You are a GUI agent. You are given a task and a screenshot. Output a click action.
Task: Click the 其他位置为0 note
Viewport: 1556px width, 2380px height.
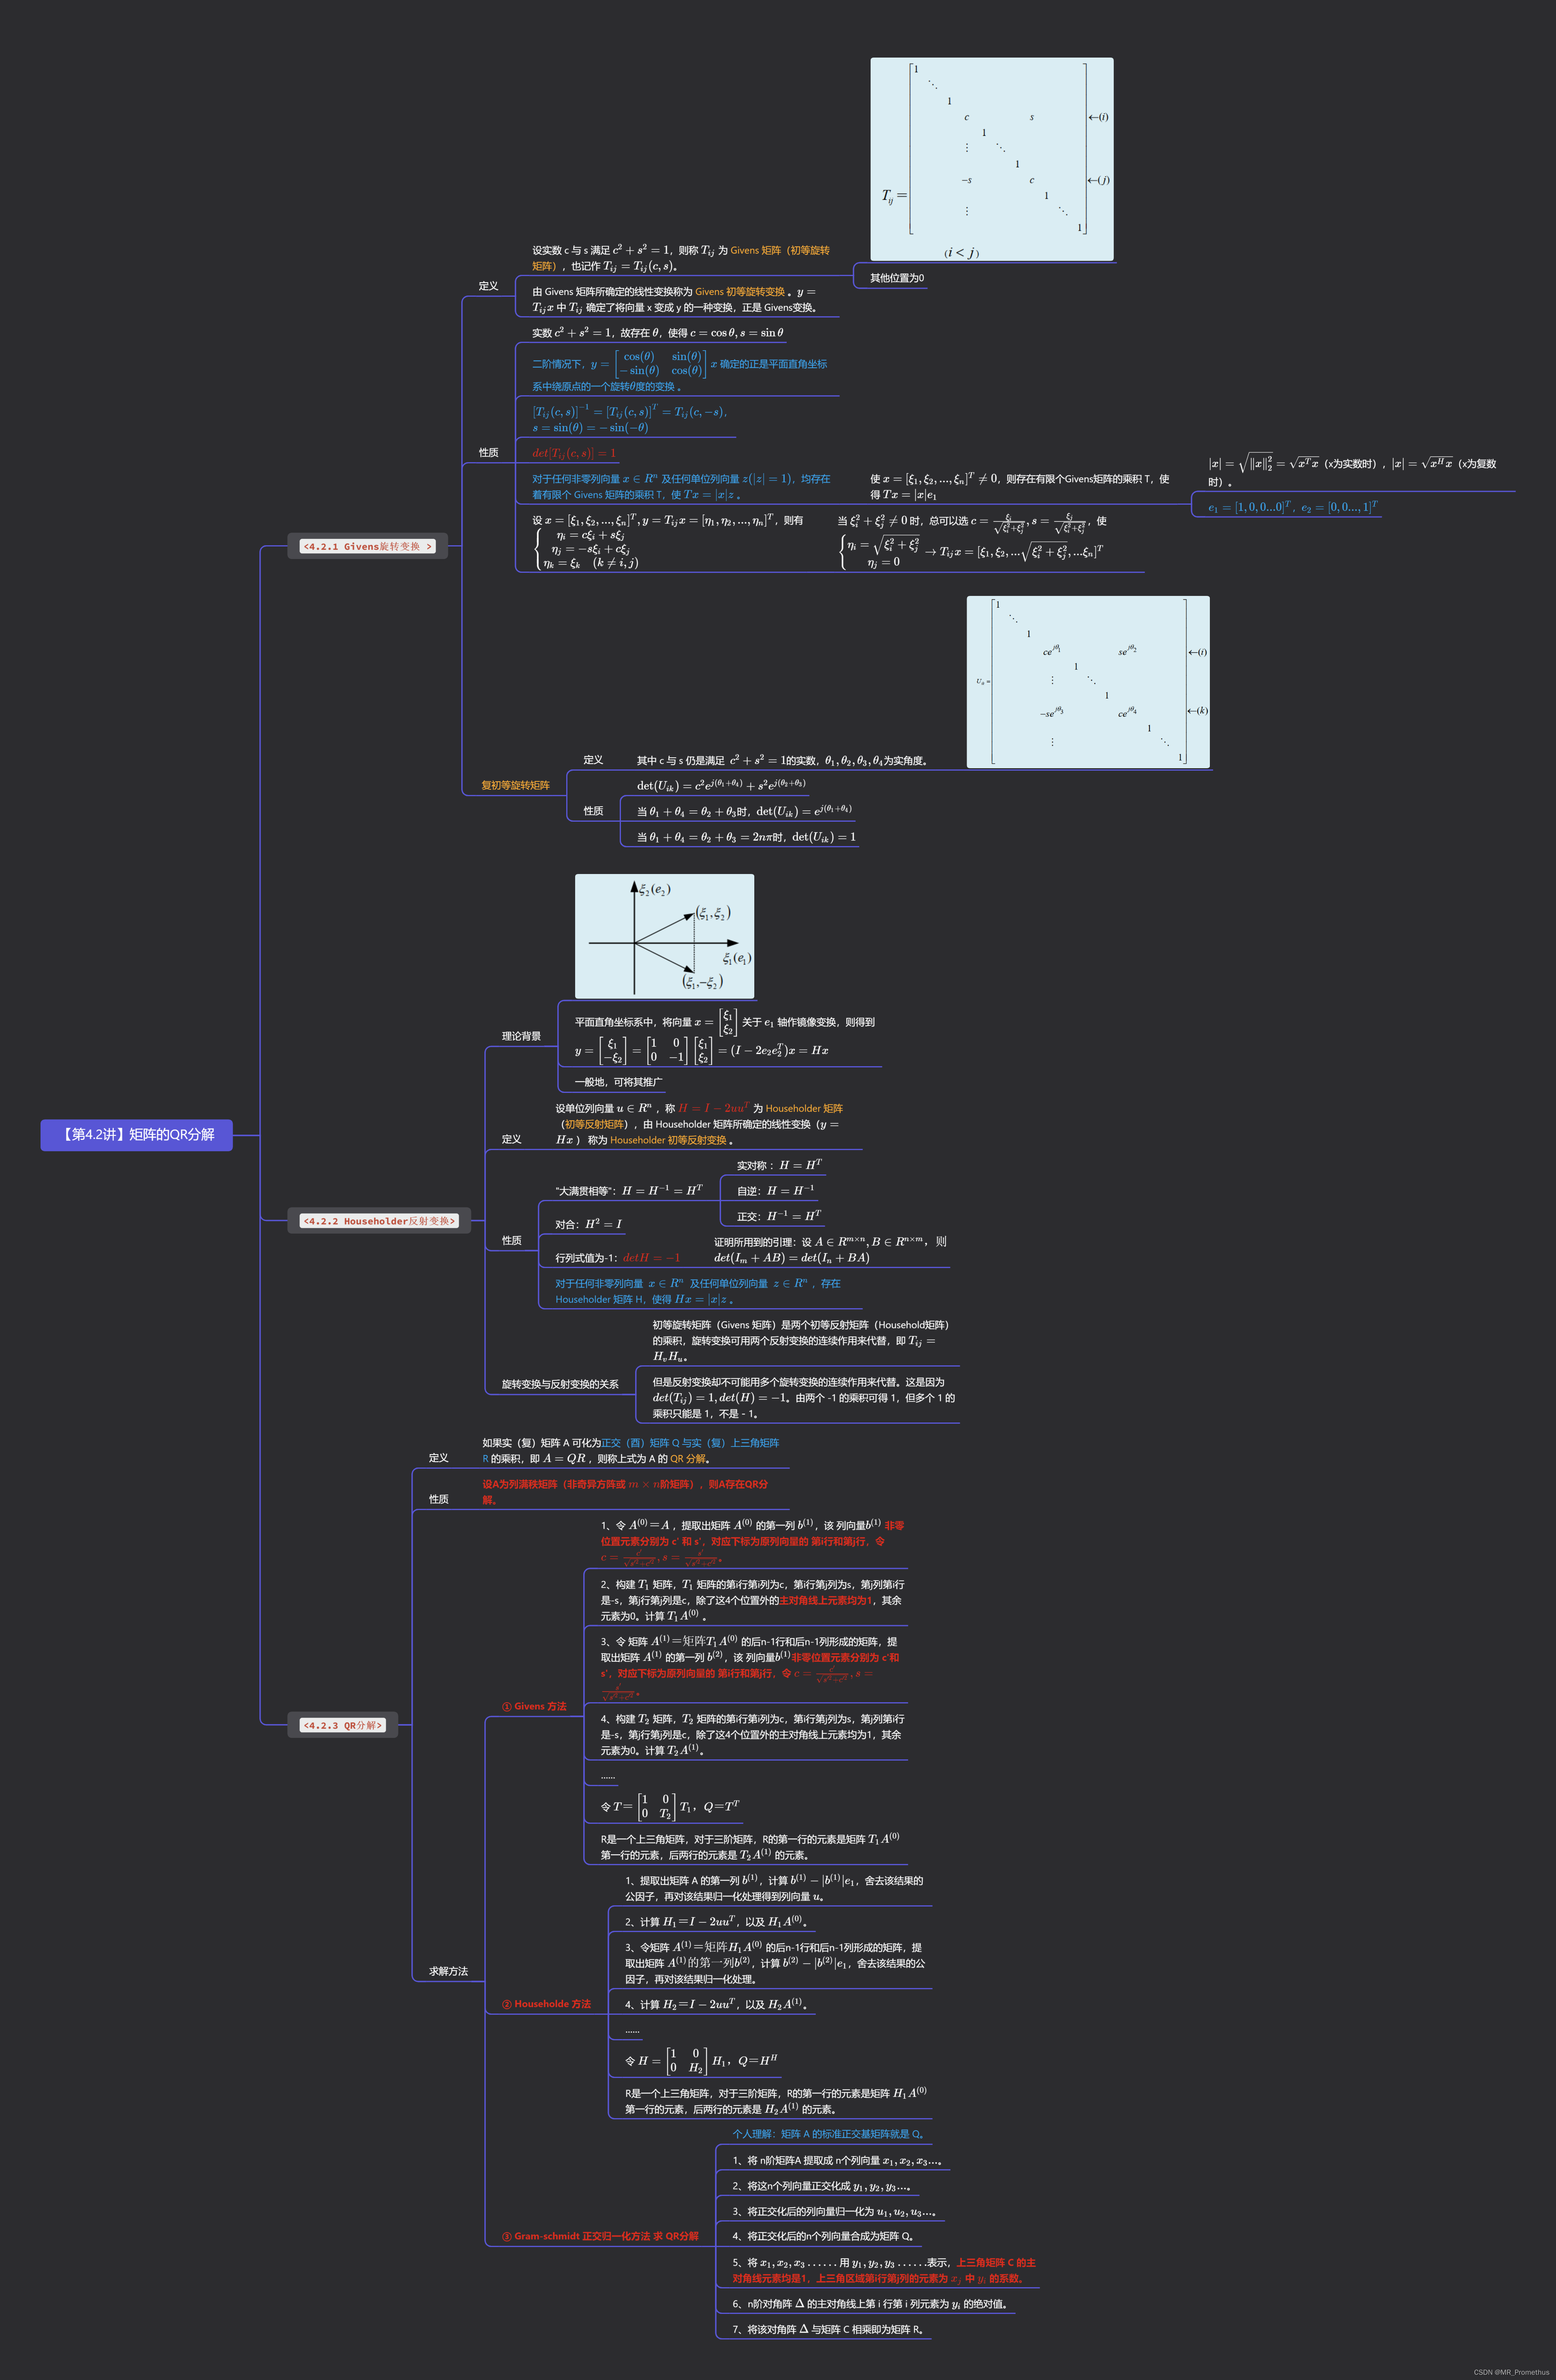tap(897, 278)
